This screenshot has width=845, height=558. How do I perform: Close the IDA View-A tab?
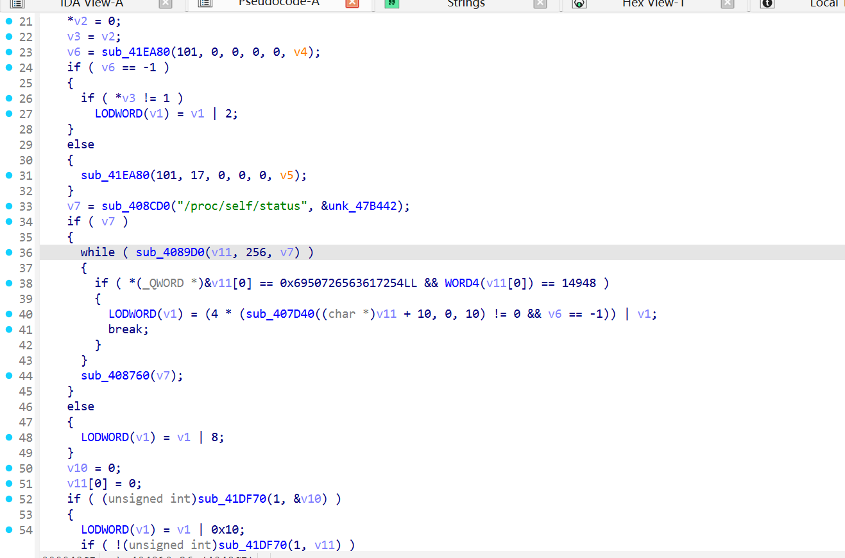pyautogui.click(x=166, y=3)
